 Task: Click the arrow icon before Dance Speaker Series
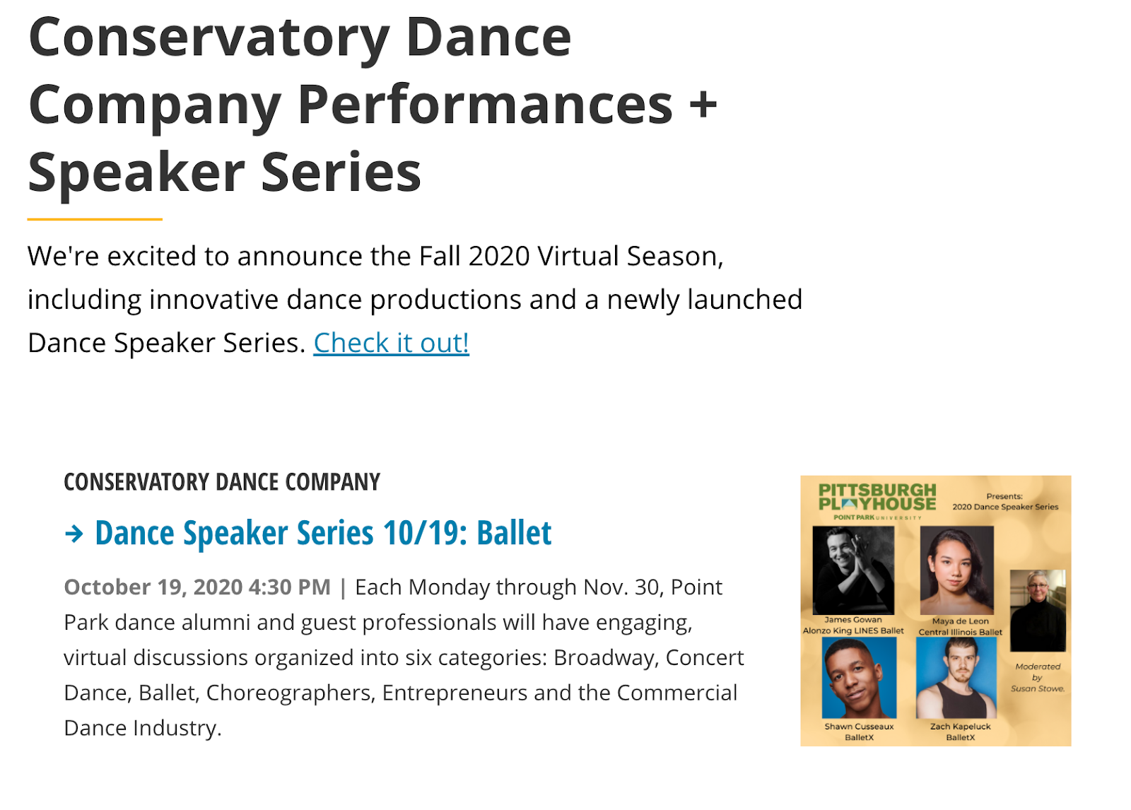74,534
